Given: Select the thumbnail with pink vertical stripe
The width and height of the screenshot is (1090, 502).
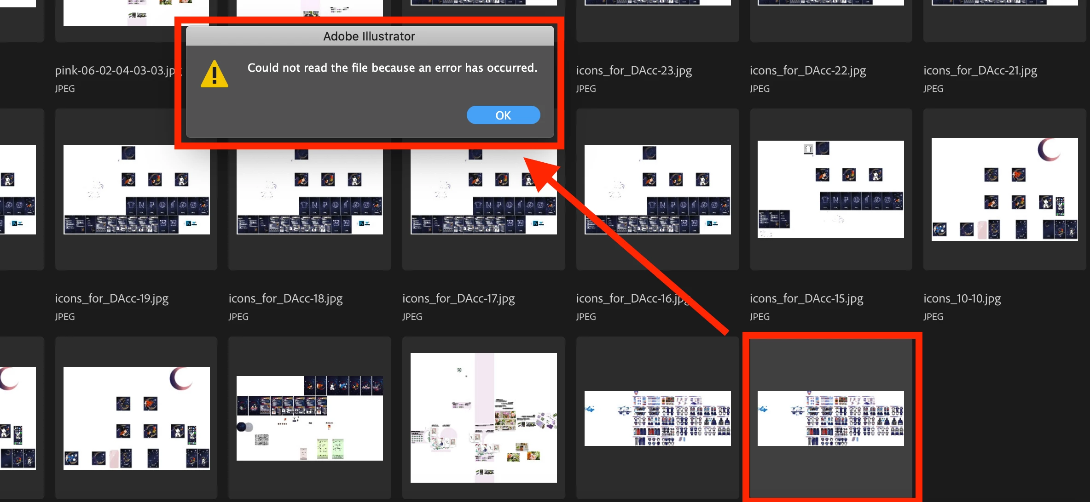Looking at the screenshot, I should pyautogui.click(x=483, y=417).
